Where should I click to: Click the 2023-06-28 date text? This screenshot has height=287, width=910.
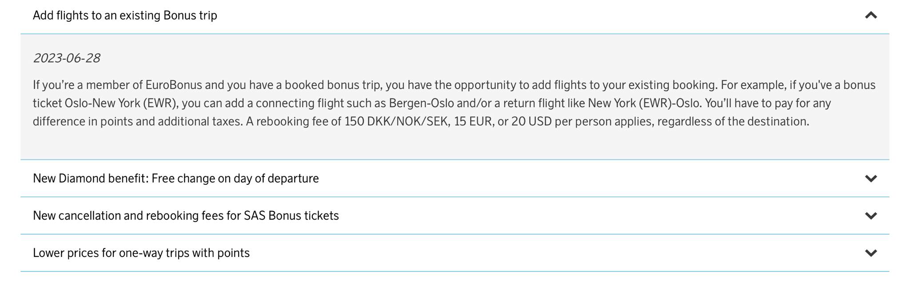coord(67,58)
